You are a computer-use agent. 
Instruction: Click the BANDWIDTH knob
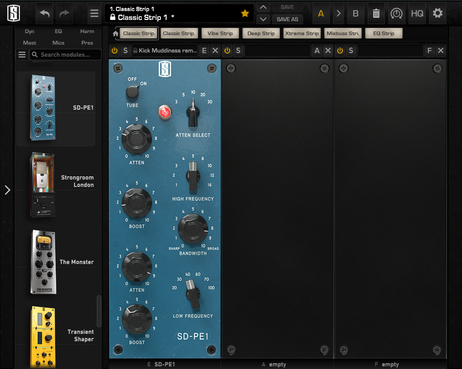coord(192,229)
